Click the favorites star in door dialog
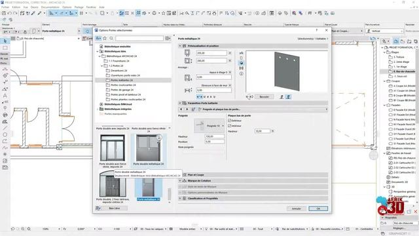The height and width of the screenshot is (236, 419). [105, 38]
